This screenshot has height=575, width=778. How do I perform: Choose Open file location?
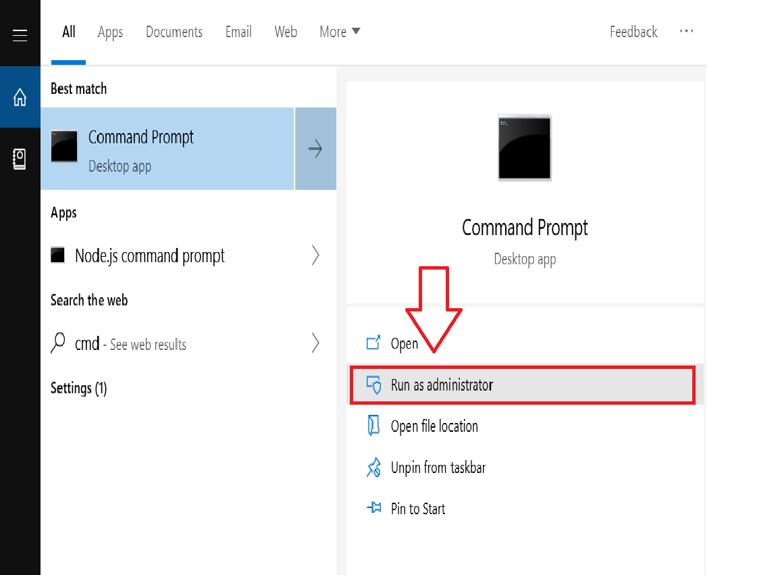pos(525,426)
